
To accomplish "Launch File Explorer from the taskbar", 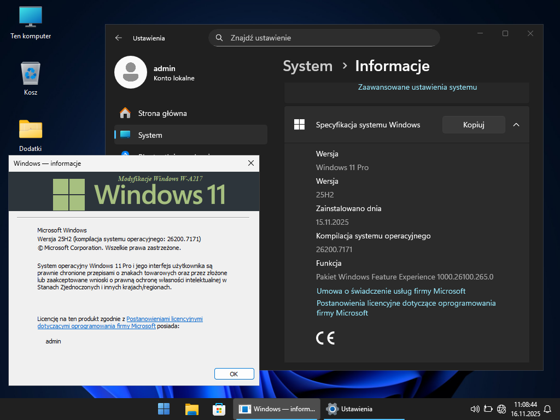I will (x=191, y=409).
